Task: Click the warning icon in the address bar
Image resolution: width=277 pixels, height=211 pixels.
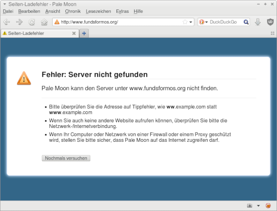Action: (57, 22)
